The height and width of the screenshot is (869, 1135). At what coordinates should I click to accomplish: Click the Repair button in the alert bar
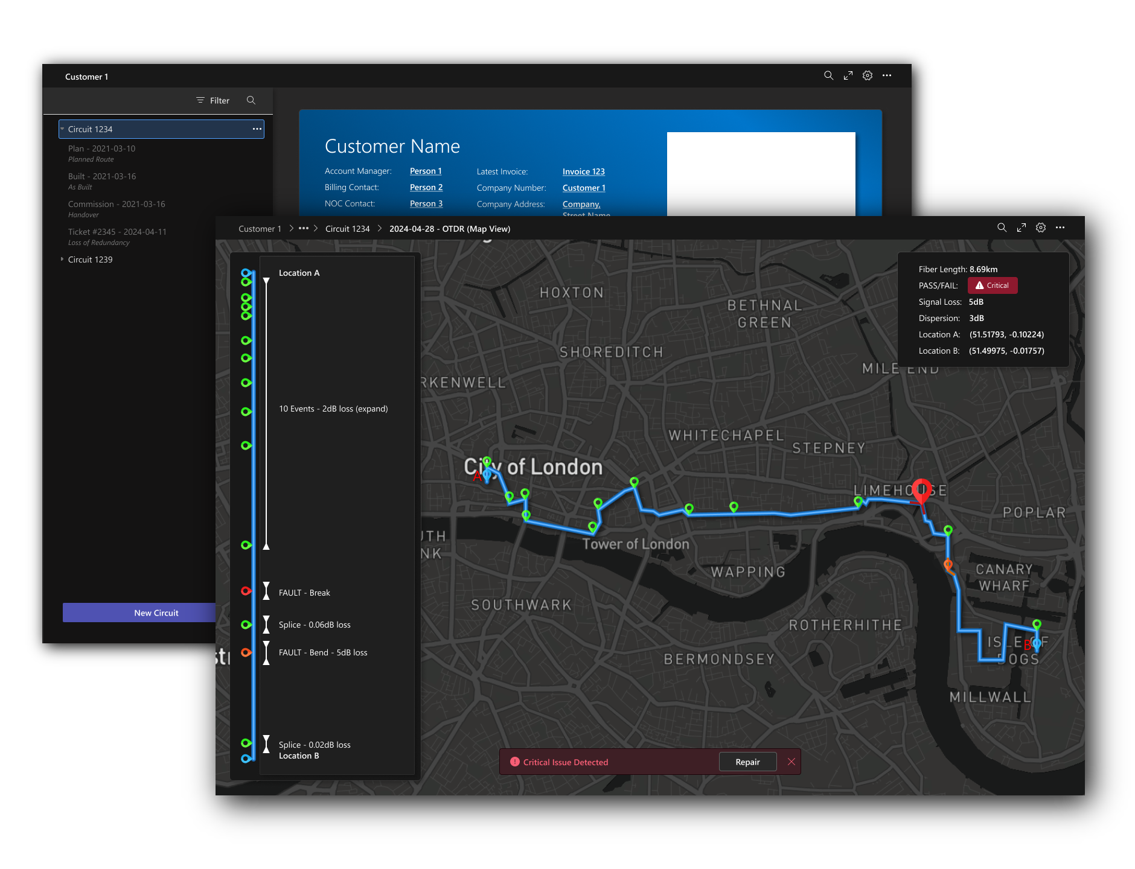[x=747, y=762]
